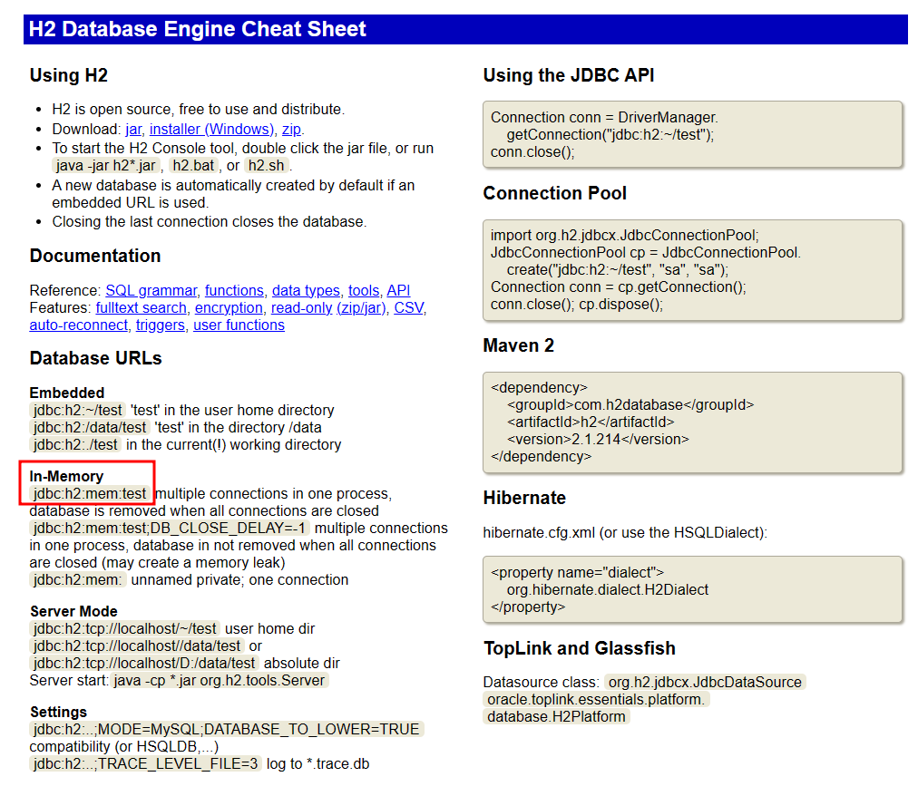Click the 'jdbc:h2:./test' URL
Image resolution: width=918 pixels, height=796 pixels.
(75, 445)
